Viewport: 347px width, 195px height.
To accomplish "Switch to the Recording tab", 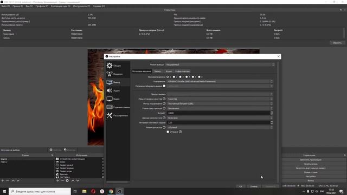I will tap(158, 71).
